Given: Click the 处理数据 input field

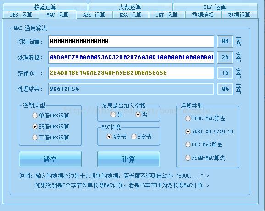Looking at the screenshot, I should coord(131,57).
